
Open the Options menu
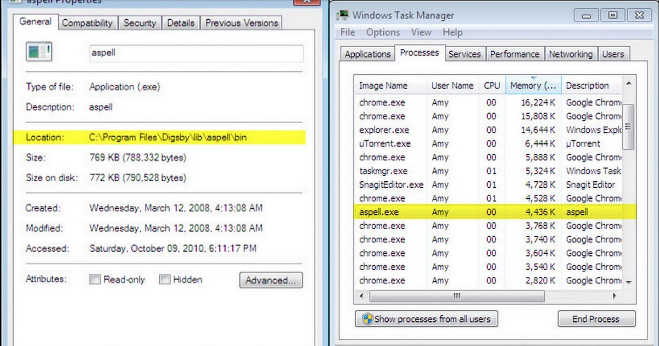(x=383, y=32)
